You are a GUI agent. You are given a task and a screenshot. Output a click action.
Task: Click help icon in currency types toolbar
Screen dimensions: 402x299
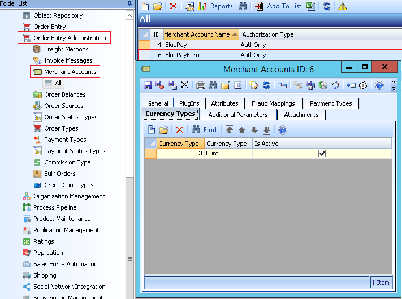click(x=283, y=130)
